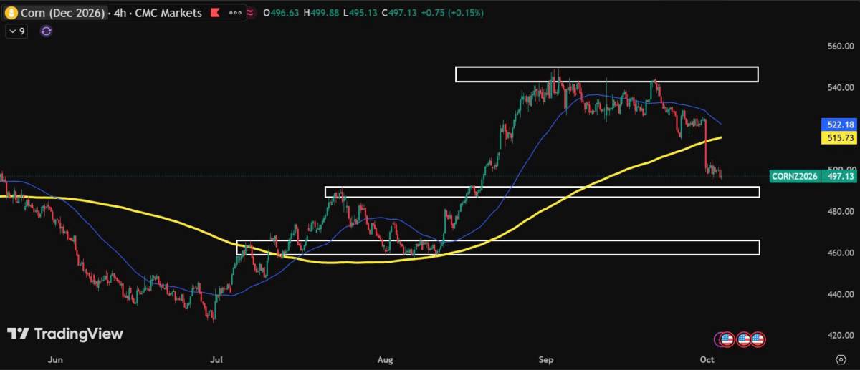Viewport: 860px width, 370px height.
Task: Click the purple indicator refresh icon
Action: pyautogui.click(x=47, y=31)
